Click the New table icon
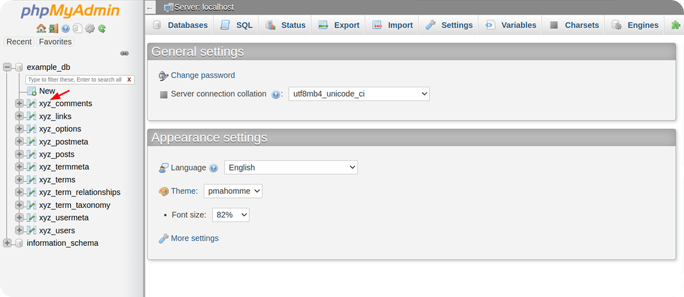Image resolution: width=684 pixels, height=297 pixels. click(x=32, y=91)
